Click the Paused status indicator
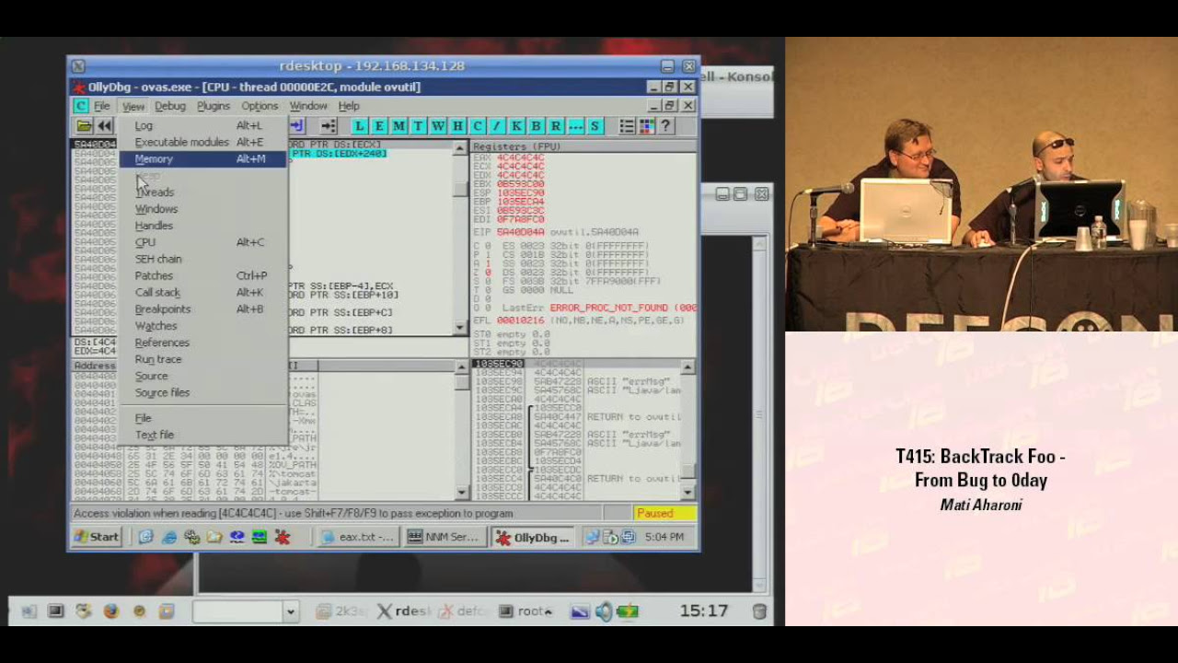 tap(664, 513)
